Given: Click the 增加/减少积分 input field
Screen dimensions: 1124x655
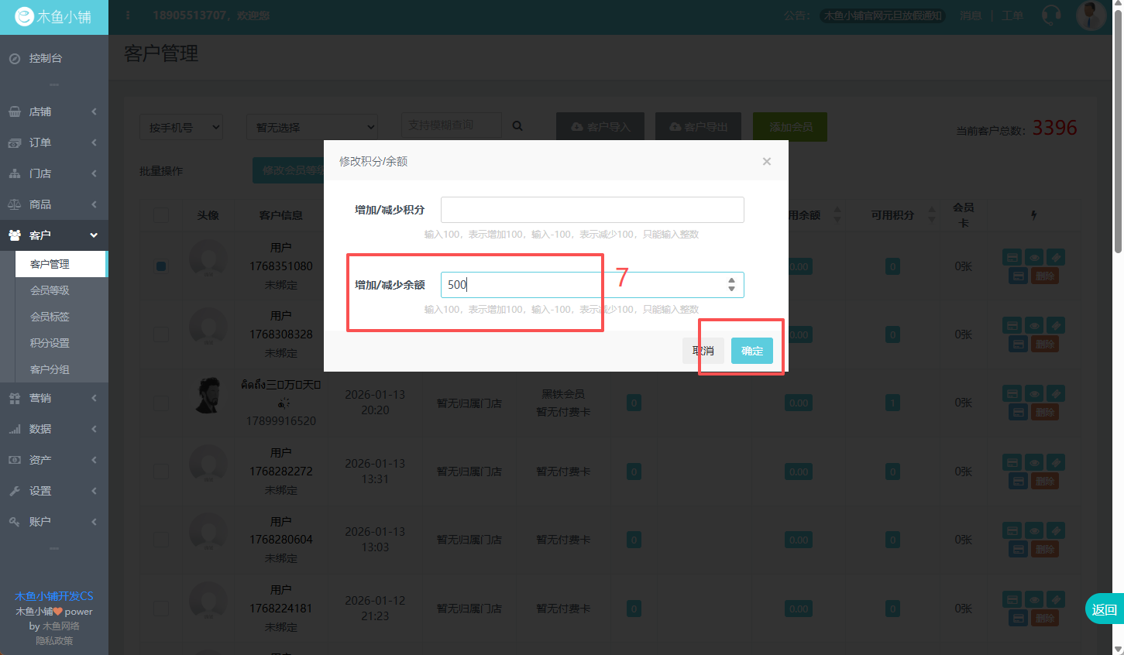Looking at the screenshot, I should click(x=592, y=210).
